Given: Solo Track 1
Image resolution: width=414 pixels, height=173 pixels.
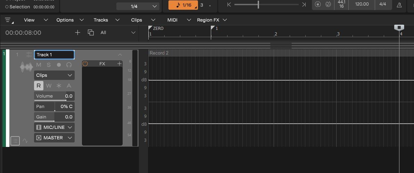Looking at the screenshot, I should [x=49, y=65].
